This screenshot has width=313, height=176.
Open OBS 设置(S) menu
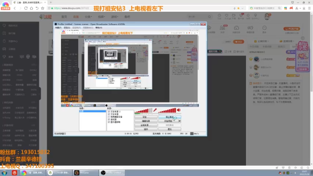67,27
